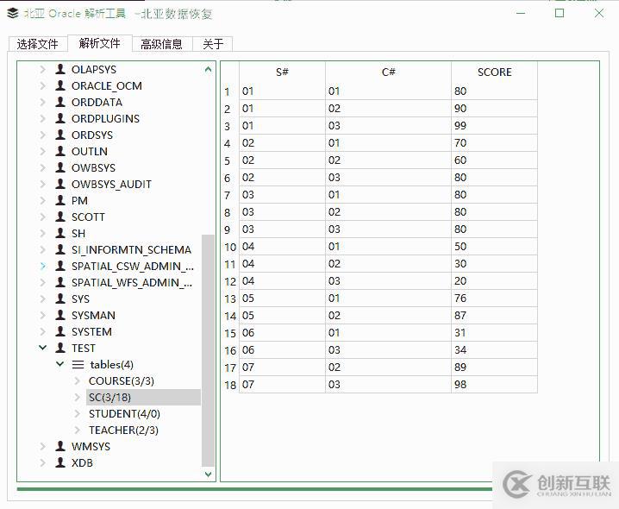Expand the TEACHER(2/3) table node
Viewport: 619px width, 509px height.
(78, 430)
